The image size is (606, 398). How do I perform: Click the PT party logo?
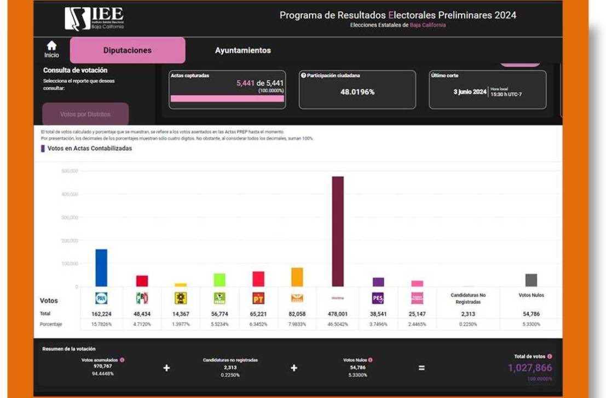click(258, 298)
